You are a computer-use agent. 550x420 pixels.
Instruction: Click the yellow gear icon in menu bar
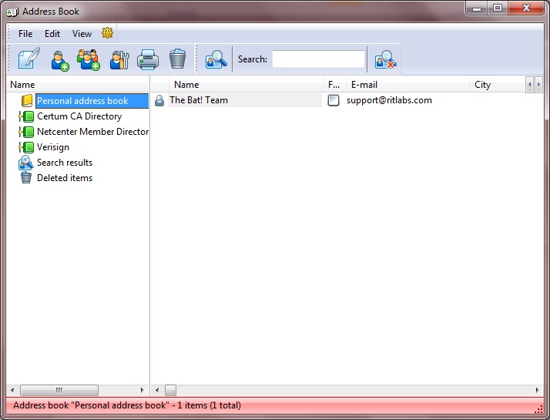coord(107,33)
